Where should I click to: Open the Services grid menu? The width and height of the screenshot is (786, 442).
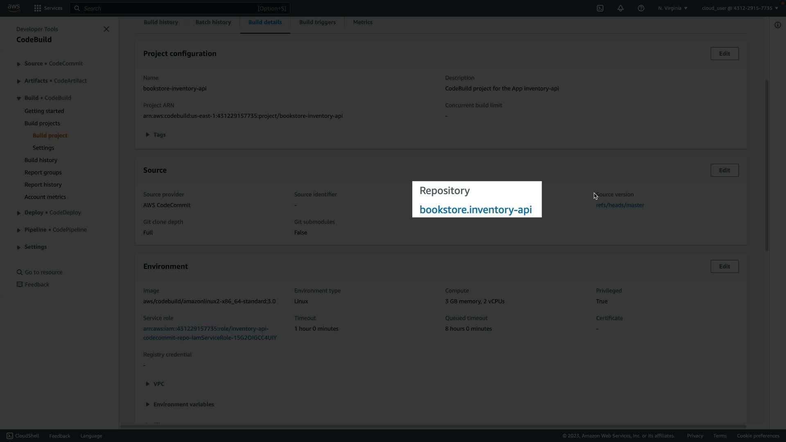48,8
